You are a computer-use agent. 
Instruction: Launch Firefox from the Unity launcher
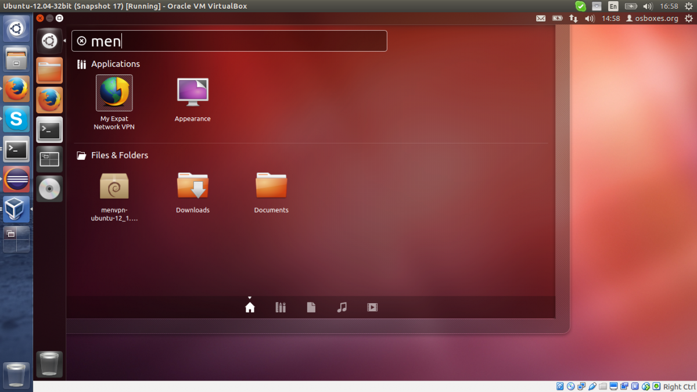[49, 99]
